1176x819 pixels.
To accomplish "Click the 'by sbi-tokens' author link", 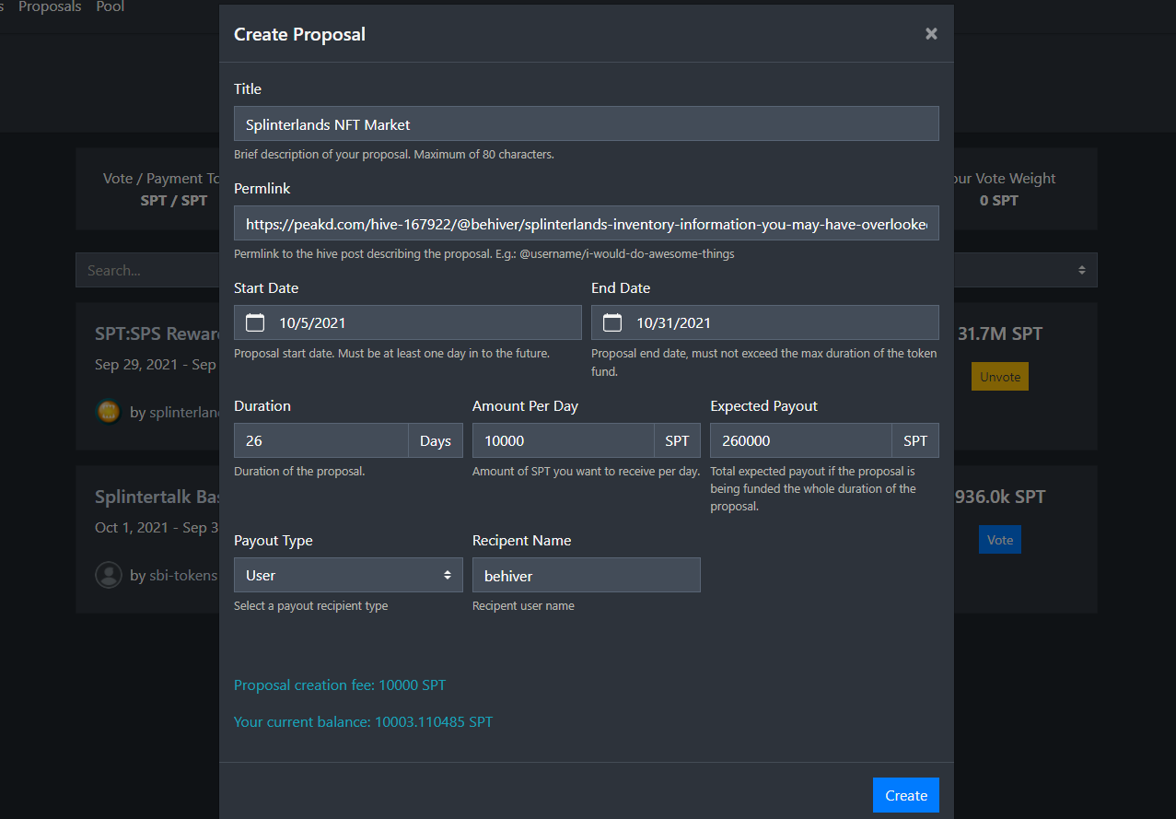I will pyautogui.click(x=174, y=575).
